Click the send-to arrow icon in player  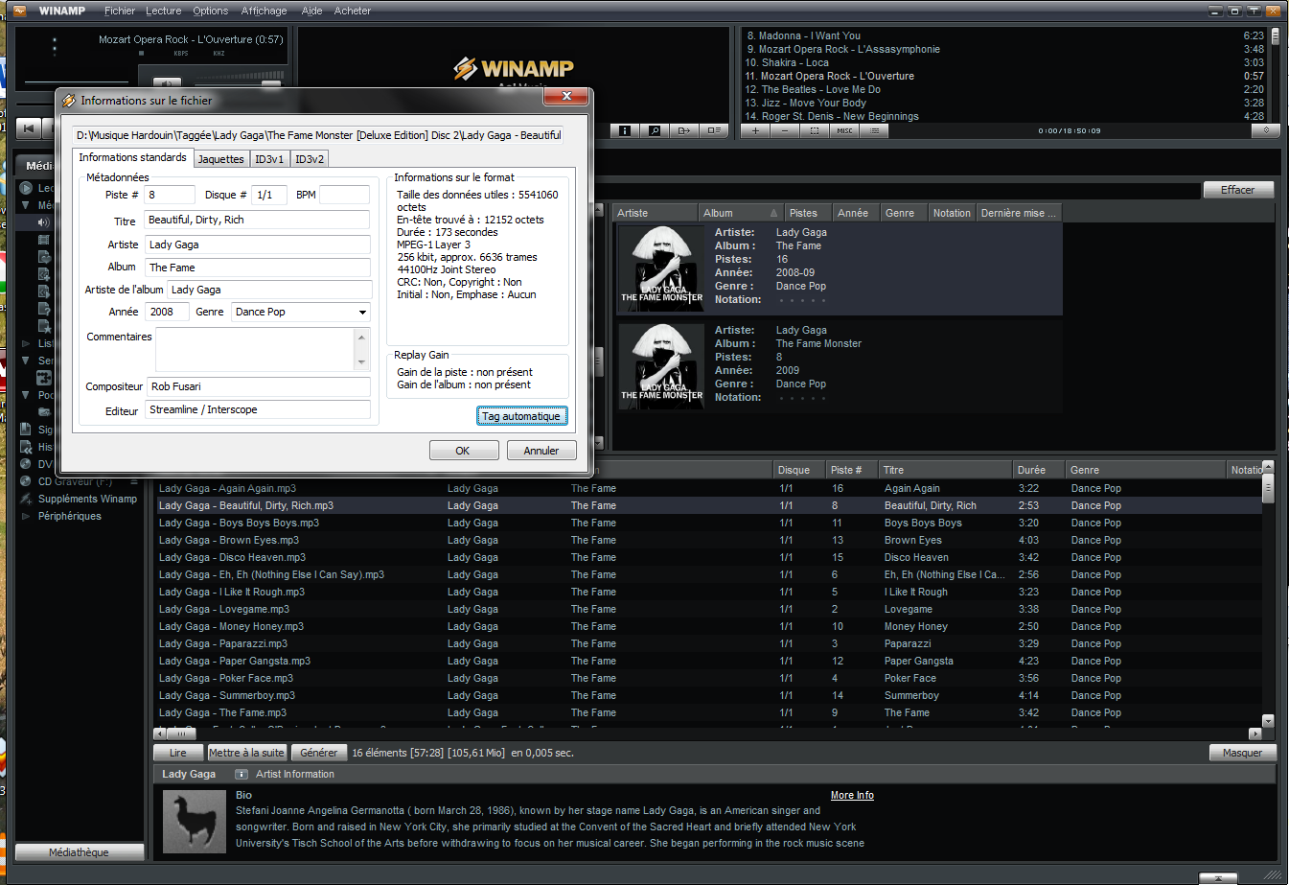point(684,130)
